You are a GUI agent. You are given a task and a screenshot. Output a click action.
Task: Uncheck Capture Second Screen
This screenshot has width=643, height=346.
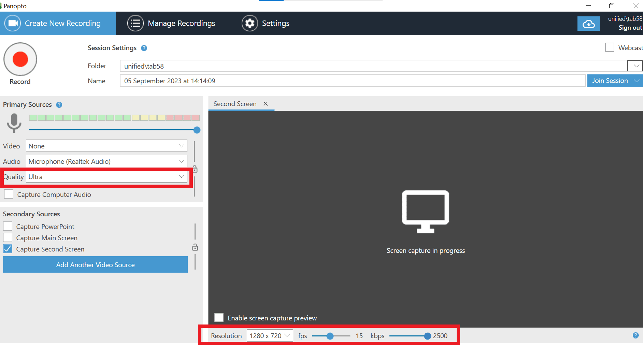click(x=8, y=249)
